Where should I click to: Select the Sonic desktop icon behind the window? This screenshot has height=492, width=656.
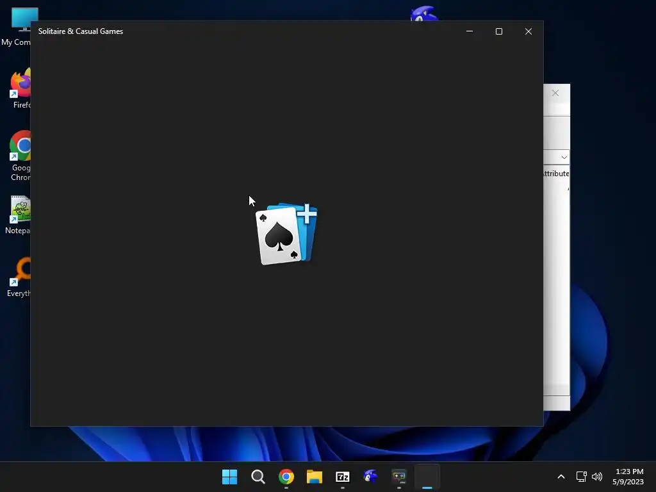click(x=424, y=13)
